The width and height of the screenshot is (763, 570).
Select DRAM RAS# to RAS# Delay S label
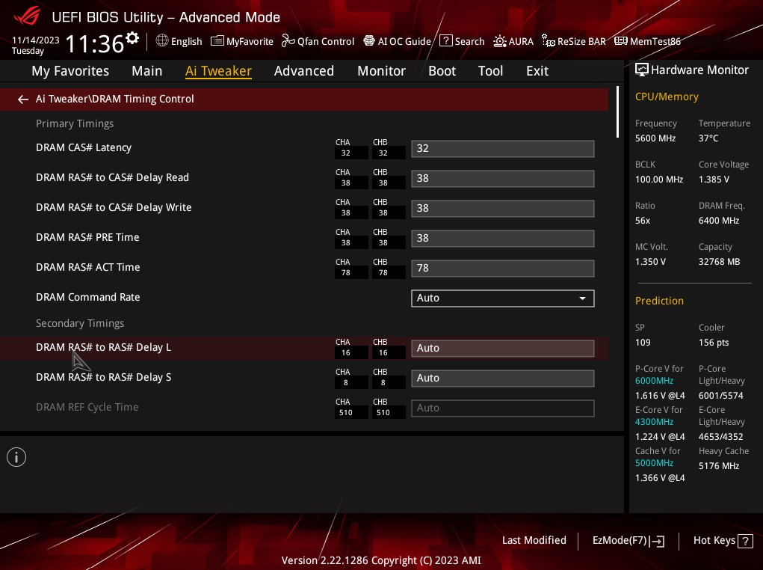(x=104, y=377)
